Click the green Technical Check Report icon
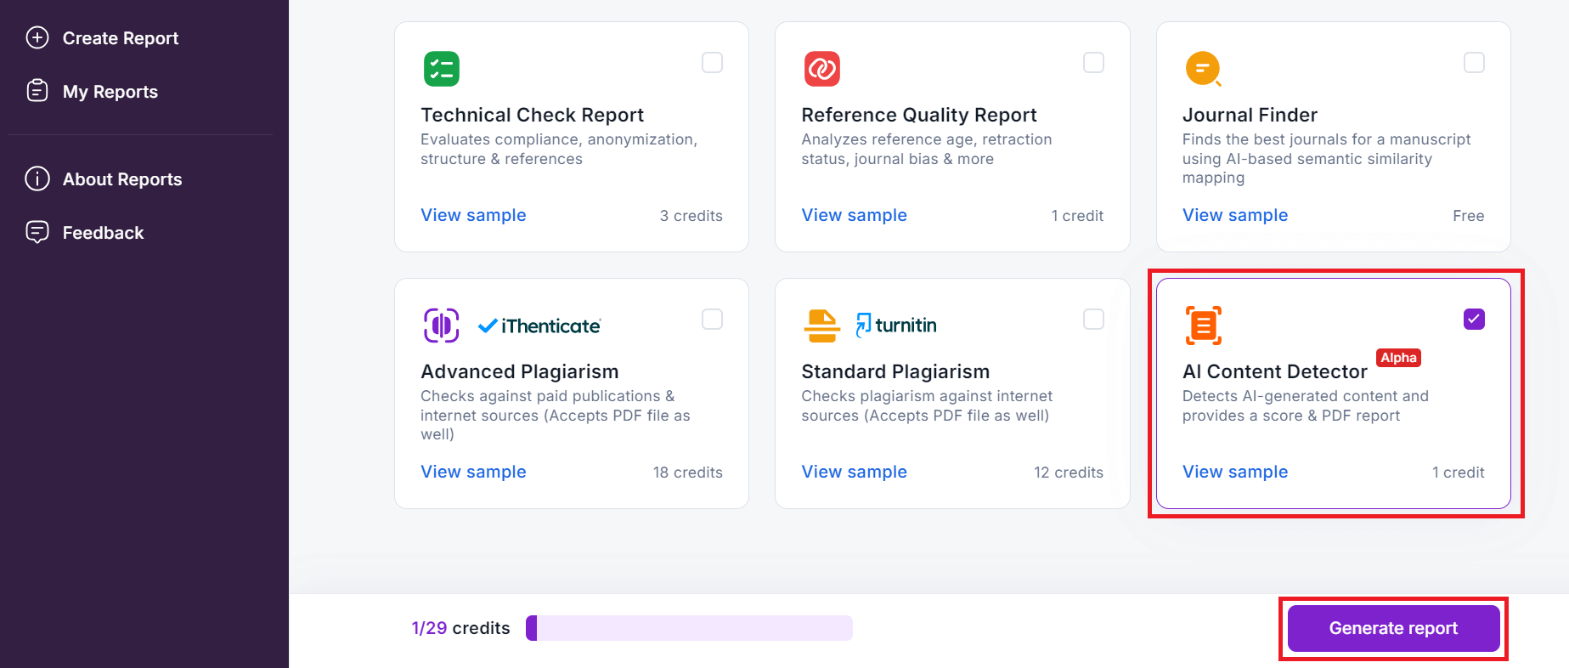 (x=442, y=69)
